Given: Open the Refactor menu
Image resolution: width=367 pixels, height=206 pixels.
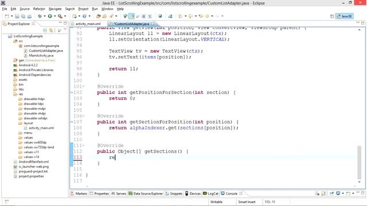Looking at the screenshot, I should 39,9.
